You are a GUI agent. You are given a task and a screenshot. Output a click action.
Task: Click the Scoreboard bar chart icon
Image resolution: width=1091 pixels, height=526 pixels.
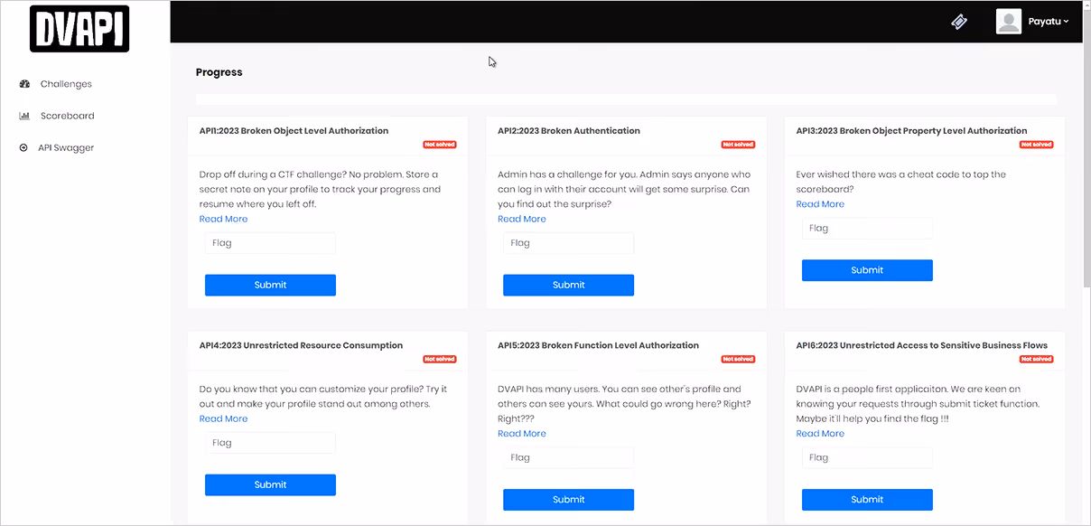[24, 116]
